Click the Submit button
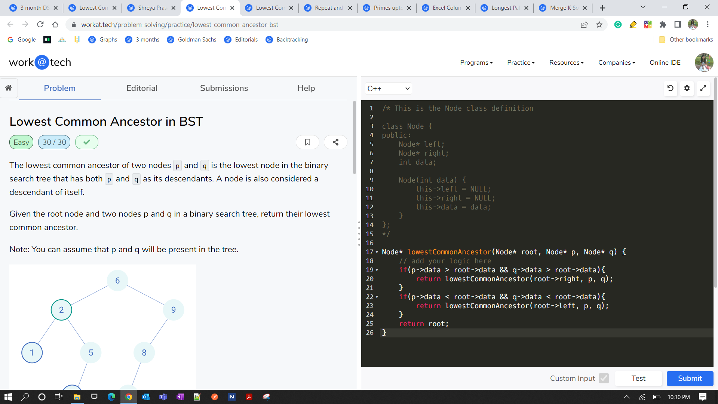Viewport: 718px width, 404px height. pos(689,378)
